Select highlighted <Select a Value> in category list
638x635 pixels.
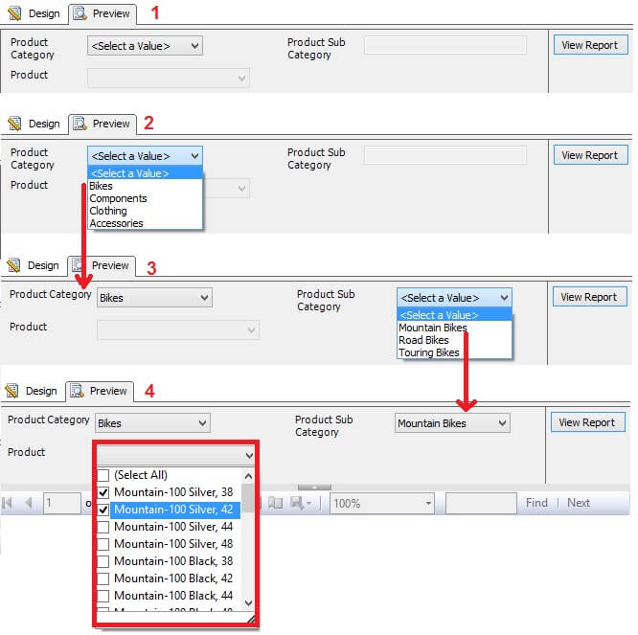tap(145, 173)
